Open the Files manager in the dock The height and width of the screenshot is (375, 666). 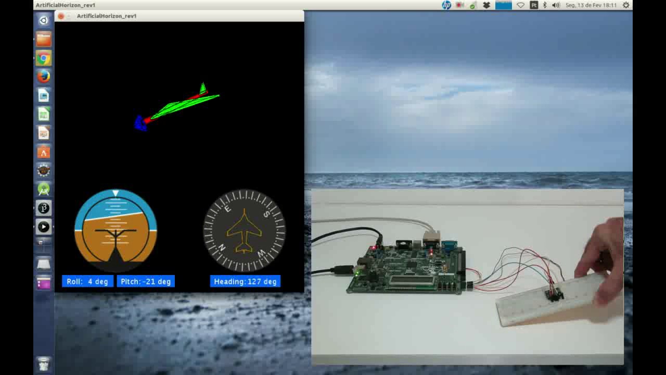pyautogui.click(x=44, y=39)
